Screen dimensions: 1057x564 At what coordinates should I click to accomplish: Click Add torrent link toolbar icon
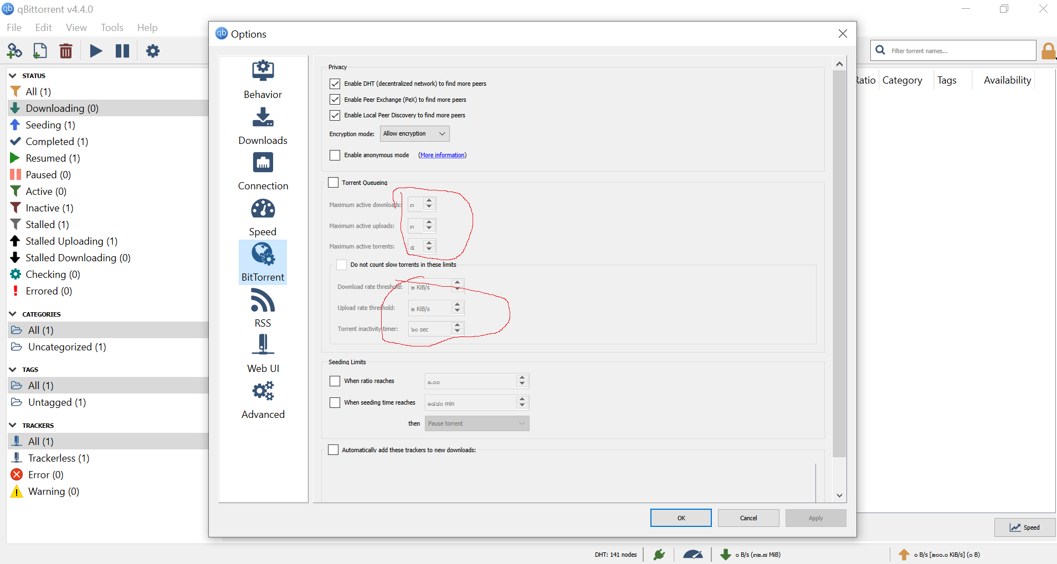(14, 51)
